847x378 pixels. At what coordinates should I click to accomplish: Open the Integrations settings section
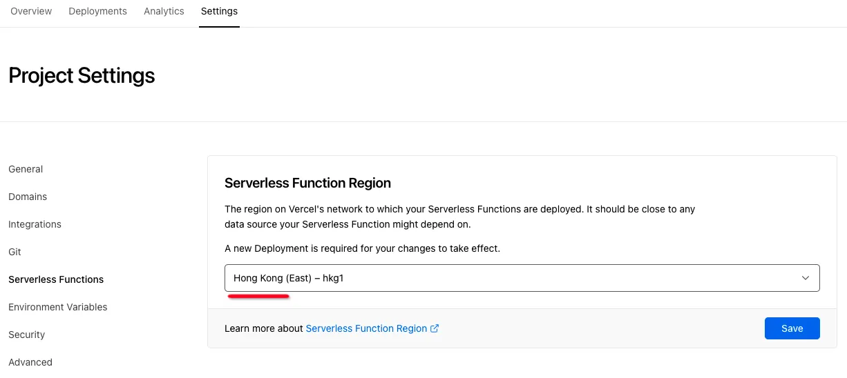pos(35,224)
